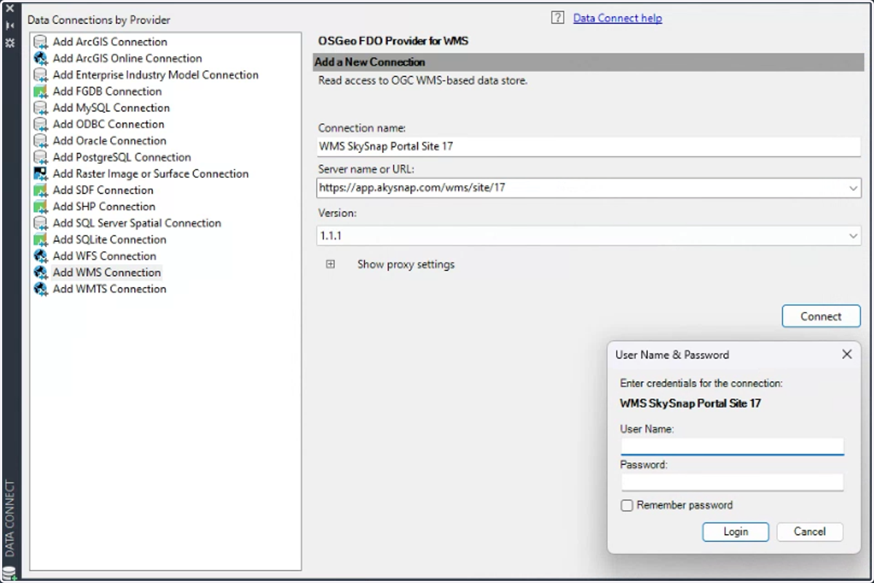Click the SHP Connection icon

[41, 207]
